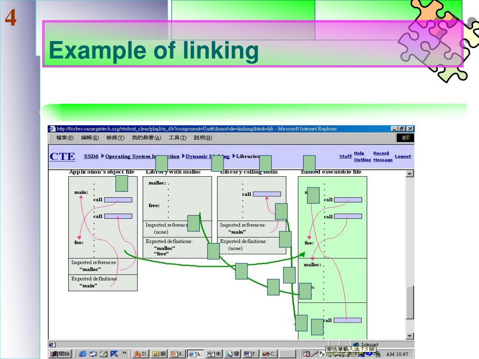Open the 開始 Start button

[60, 354]
